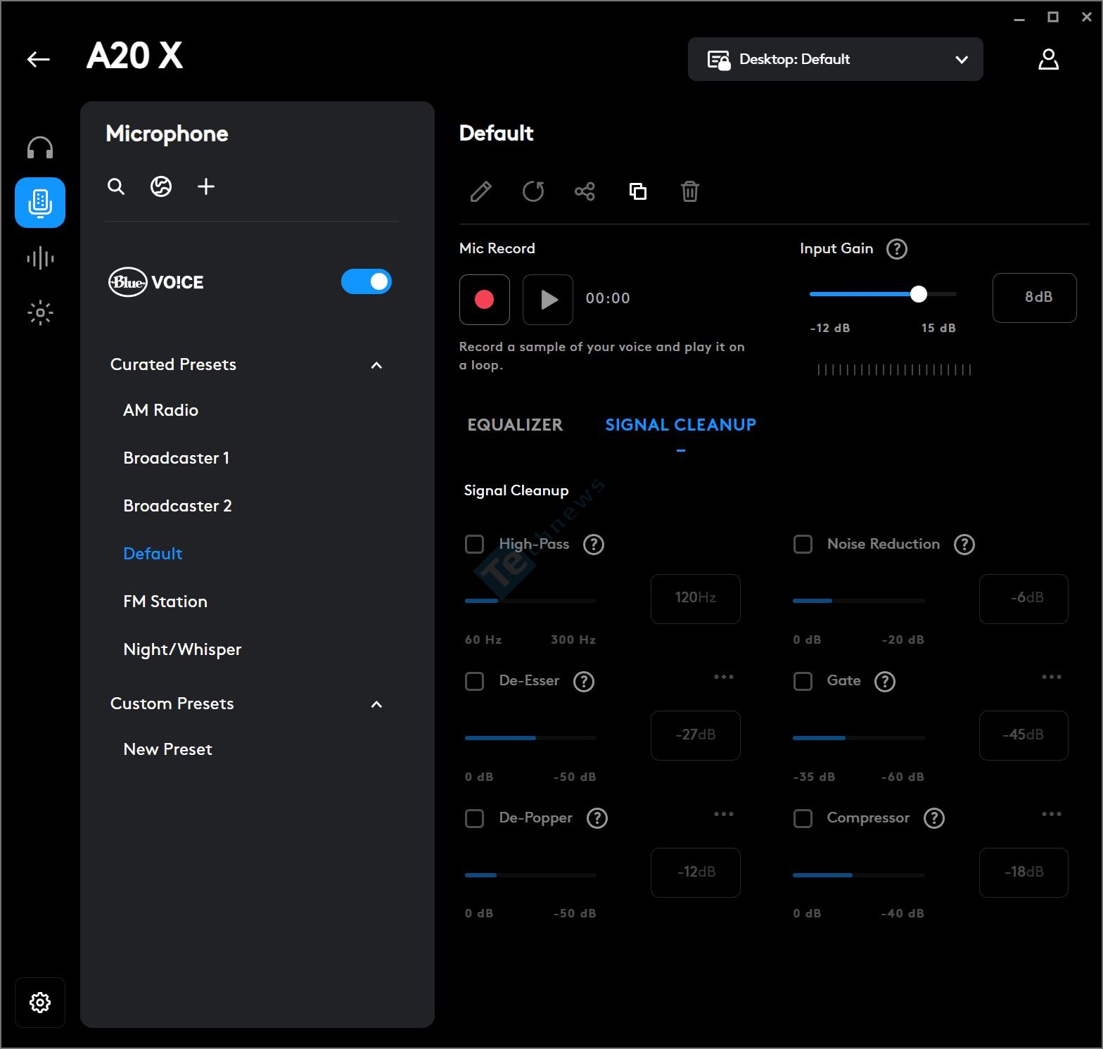
Task: Share the Default preset
Action: pyautogui.click(x=585, y=191)
